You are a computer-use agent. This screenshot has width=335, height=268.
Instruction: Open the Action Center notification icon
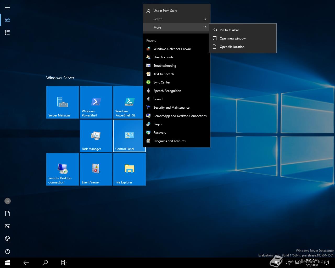tap(327, 263)
